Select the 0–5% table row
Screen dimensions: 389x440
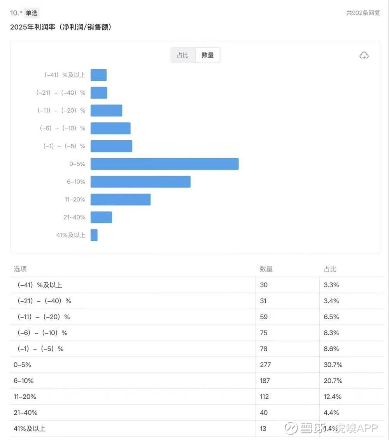[23, 365]
